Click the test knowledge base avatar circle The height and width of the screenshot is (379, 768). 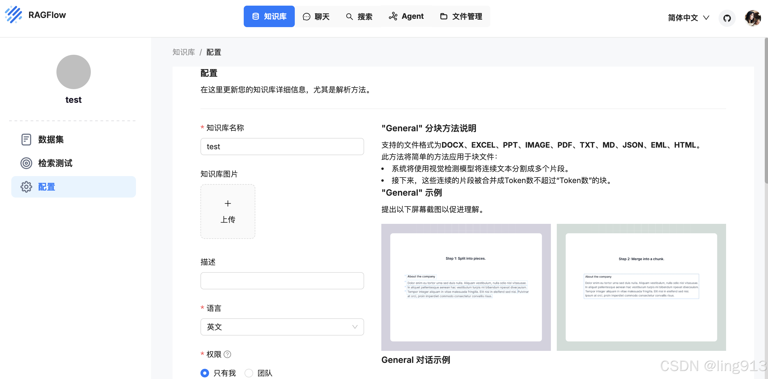click(x=73, y=72)
